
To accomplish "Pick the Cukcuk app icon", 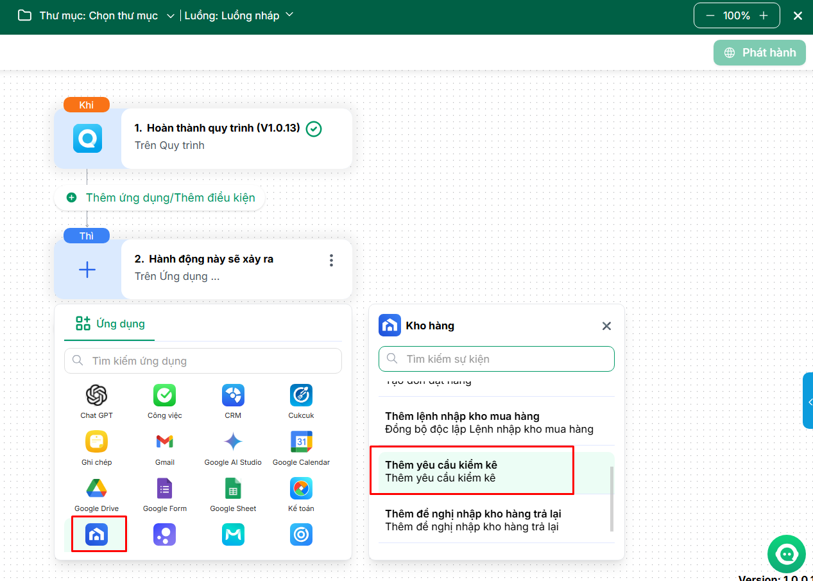I will 300,395.
